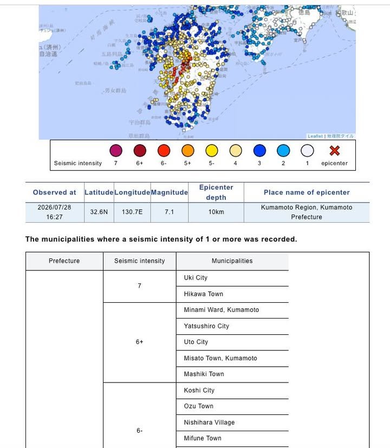This screenshot has height=448, width=390.
Task: Click the Mashiki Town row
Action: pyautogui.click(x=232, y=374)
